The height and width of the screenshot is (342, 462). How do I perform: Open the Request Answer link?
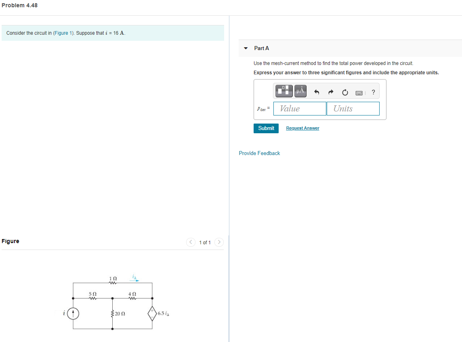(302, 128)
